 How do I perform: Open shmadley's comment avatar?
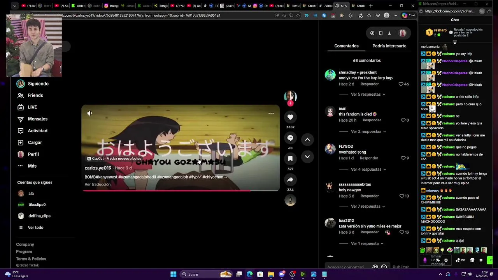pos(330,75)
